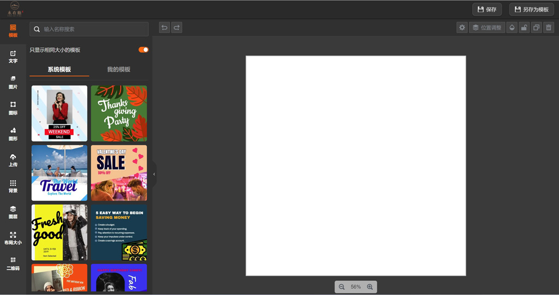Select the 文字 text tool

(13, 57)
